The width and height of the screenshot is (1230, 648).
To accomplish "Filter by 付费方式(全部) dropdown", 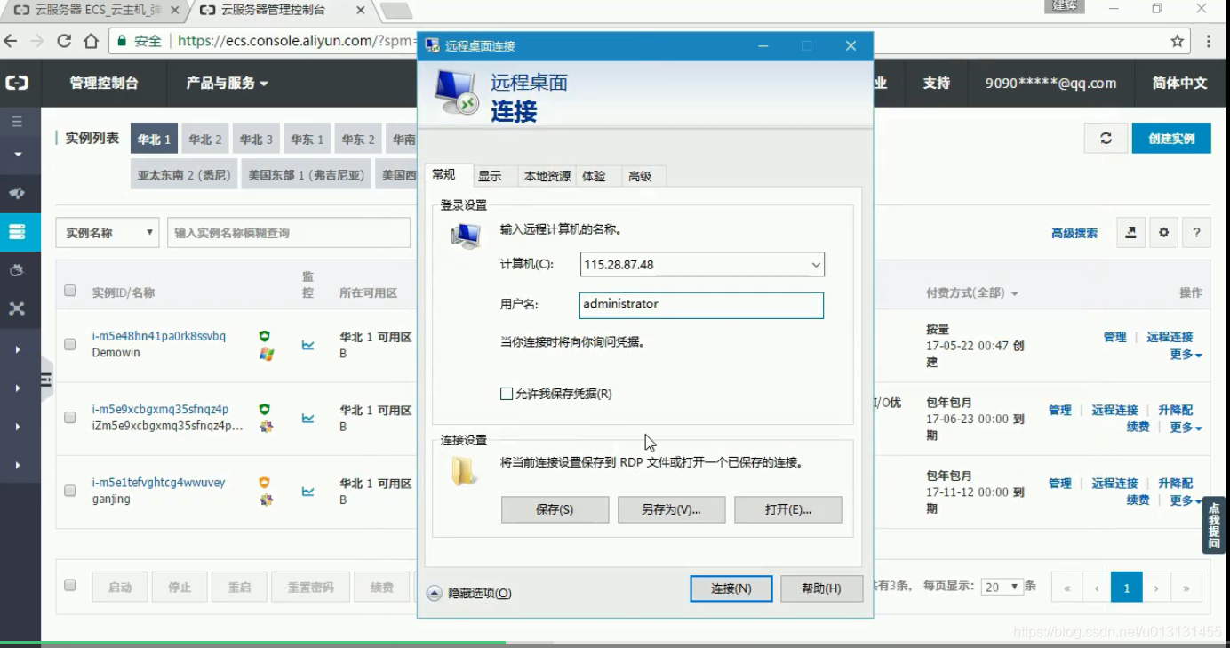I will coord(972,292).
